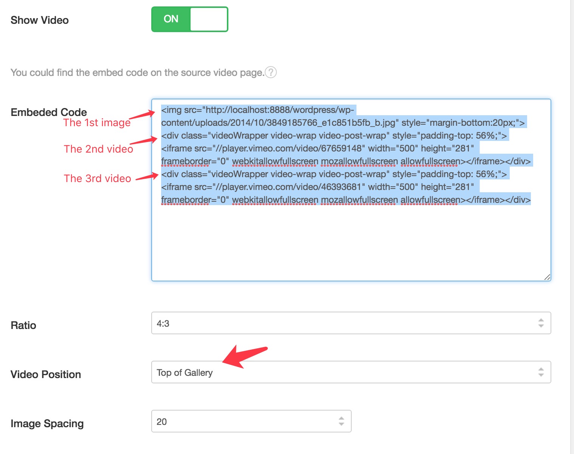Turn off the Show Video switch
Screen dimensions: 574x454
click(189, 19)
